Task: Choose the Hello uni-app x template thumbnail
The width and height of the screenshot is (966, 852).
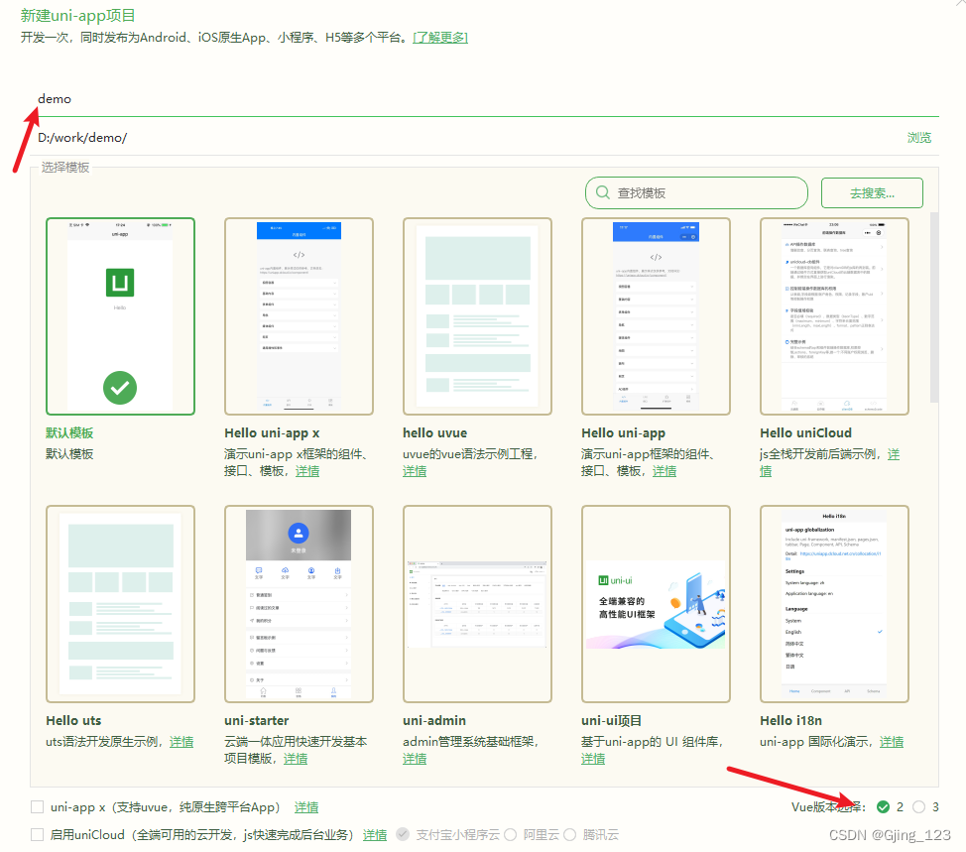Action: (x=299, y=316)
